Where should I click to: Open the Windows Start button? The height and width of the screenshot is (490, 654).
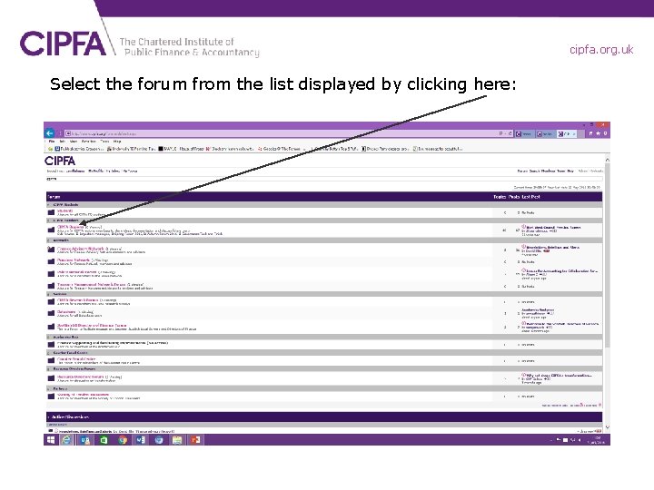tap(51, 440)
